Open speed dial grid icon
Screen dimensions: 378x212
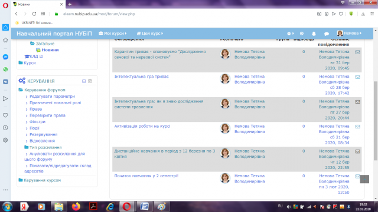point(43,14)
